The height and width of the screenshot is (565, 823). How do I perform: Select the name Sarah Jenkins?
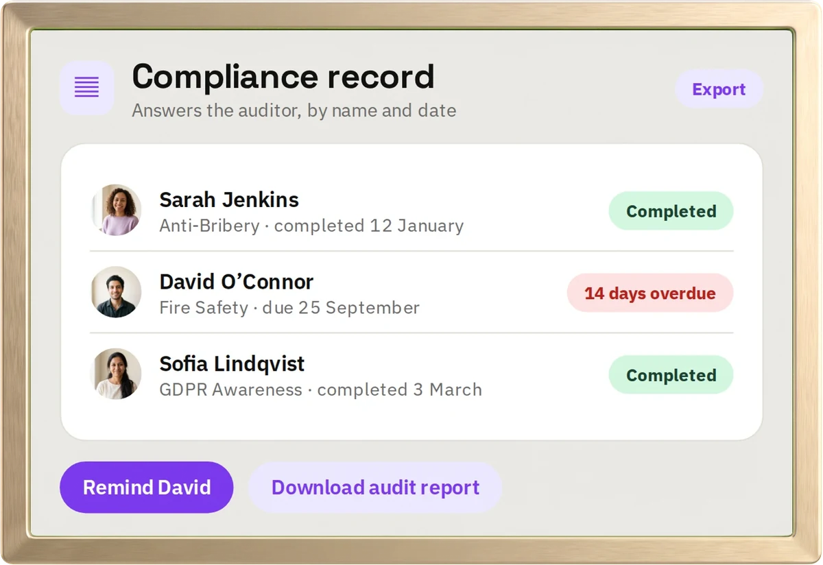coord(229,200)
